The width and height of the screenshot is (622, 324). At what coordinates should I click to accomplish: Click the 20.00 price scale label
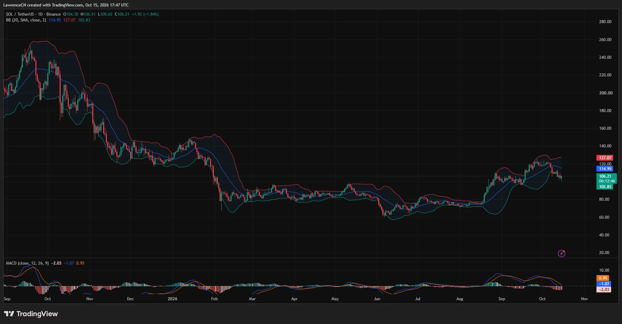pos(604,253)
